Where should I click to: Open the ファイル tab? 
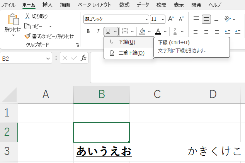coord(8,5)
